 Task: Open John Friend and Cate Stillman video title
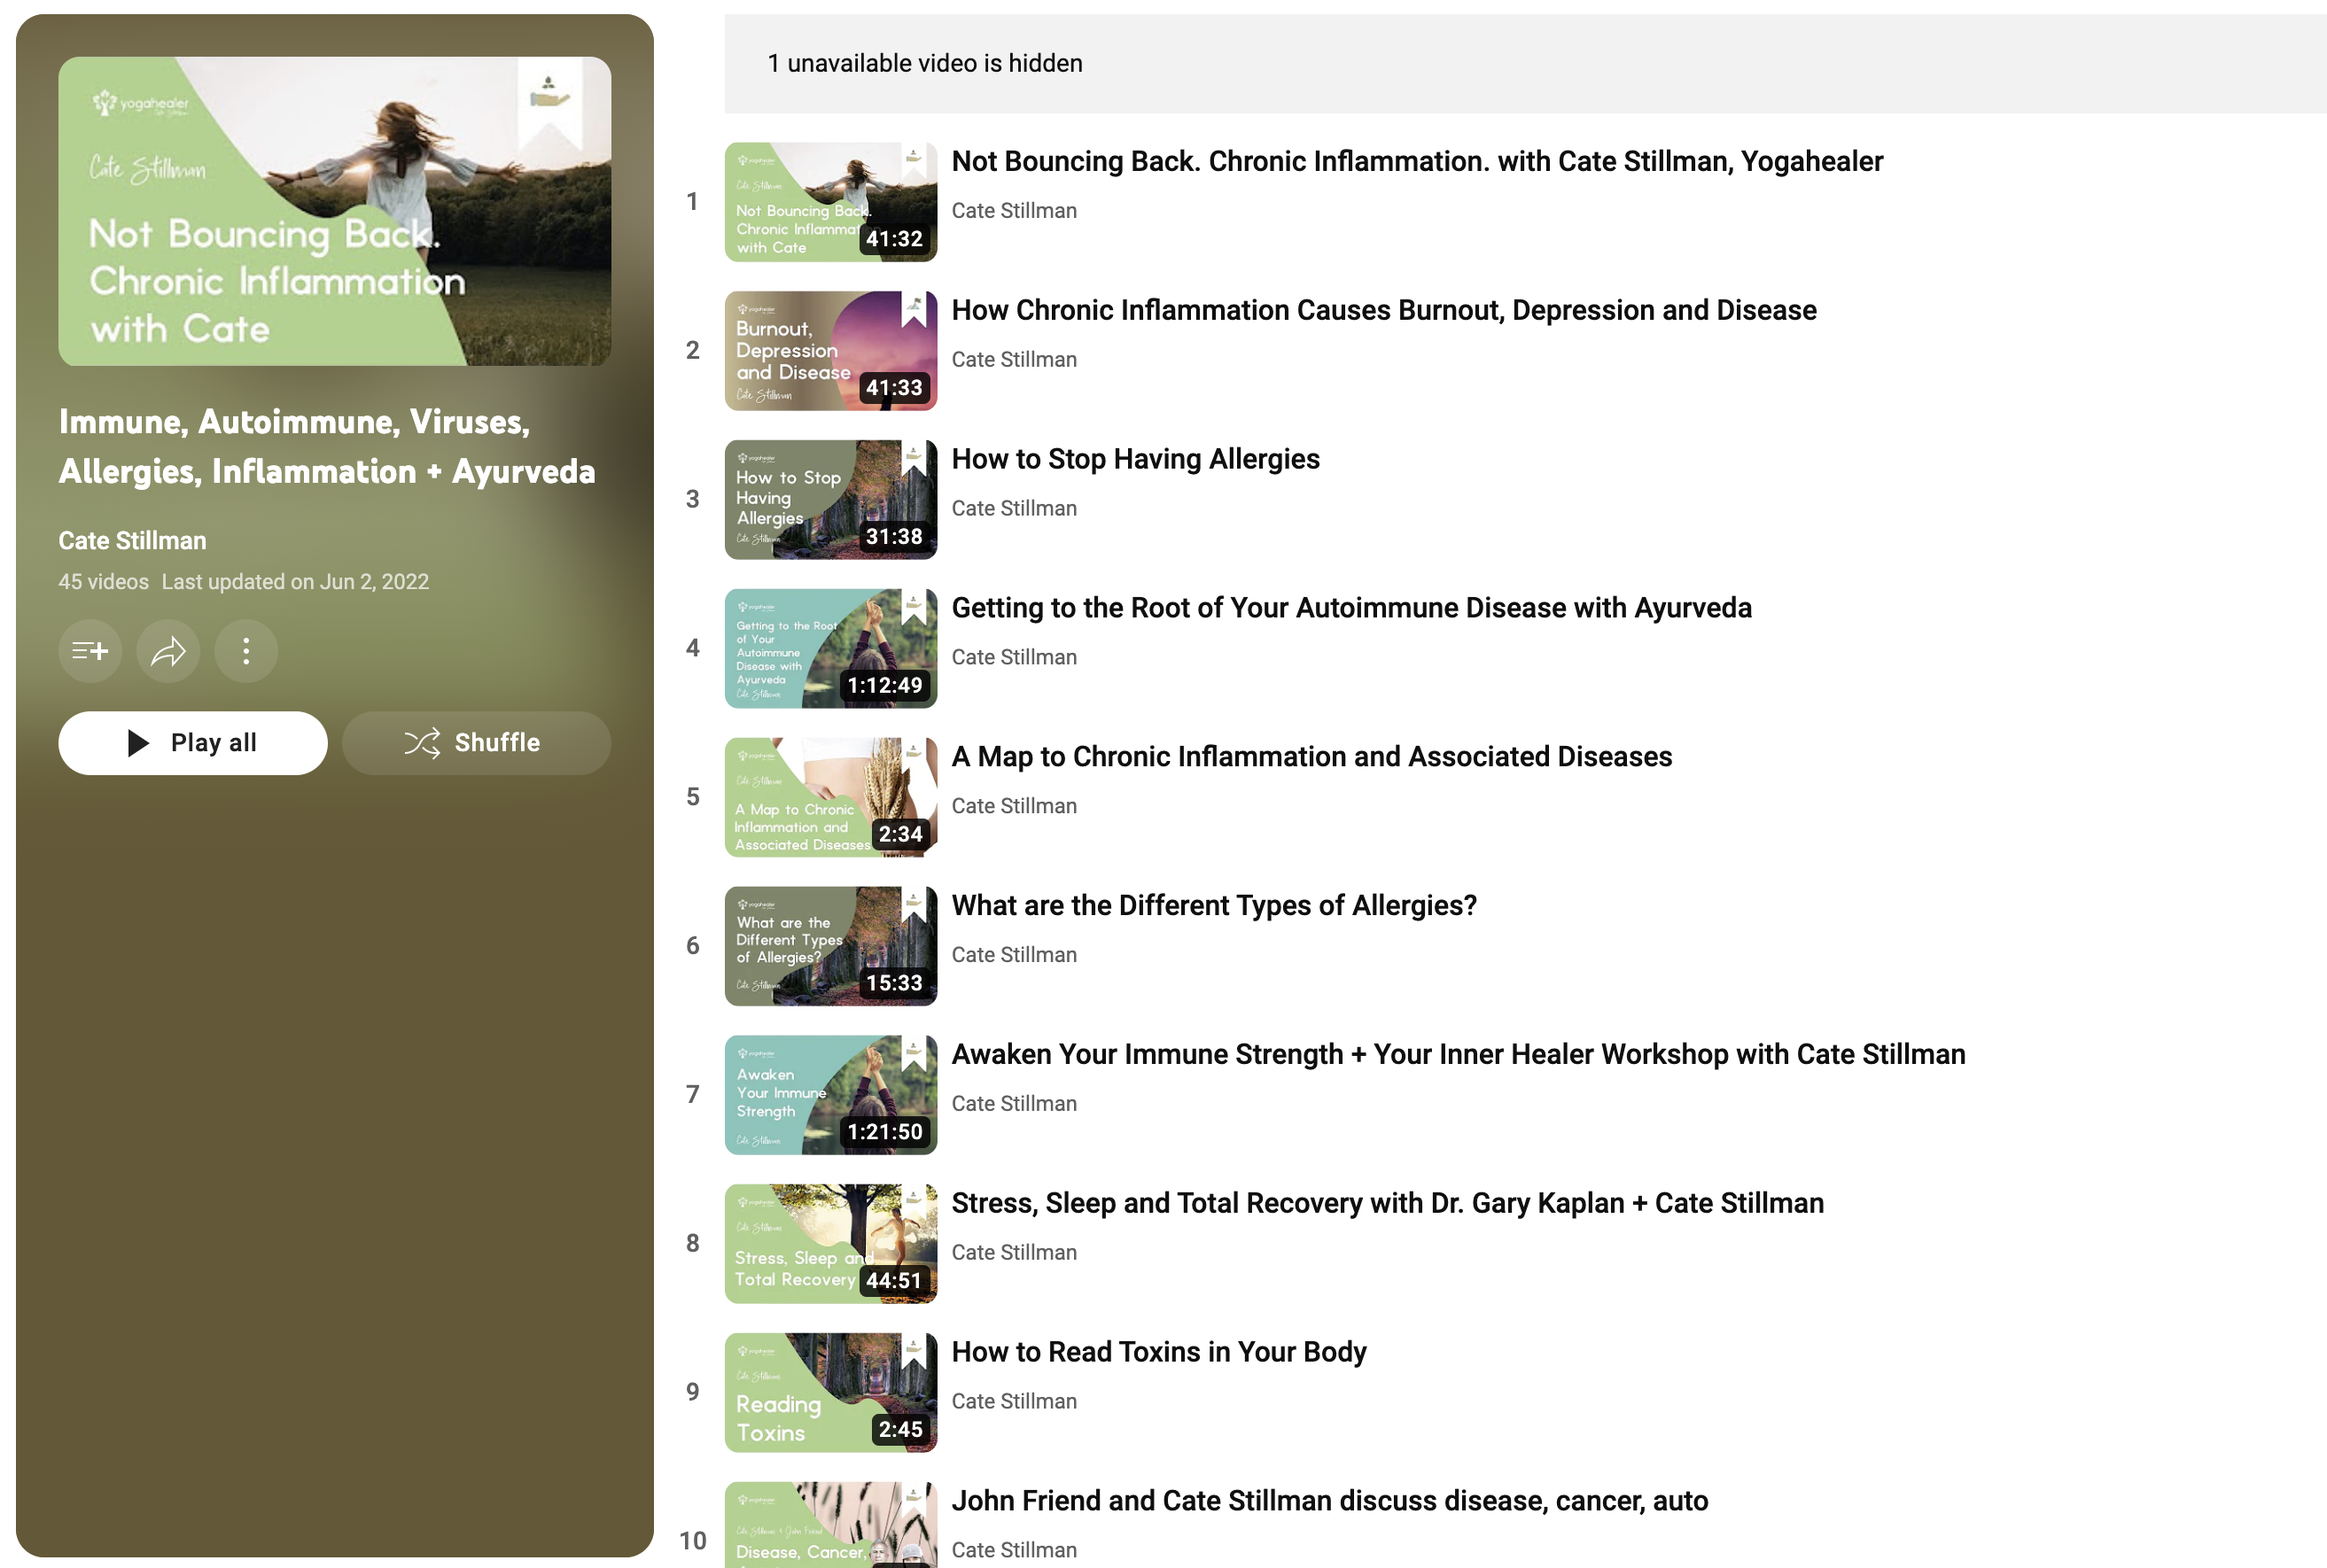(x=1329, y=1500)
